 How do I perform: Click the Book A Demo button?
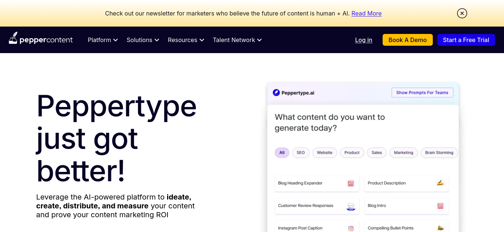[408, 40]
